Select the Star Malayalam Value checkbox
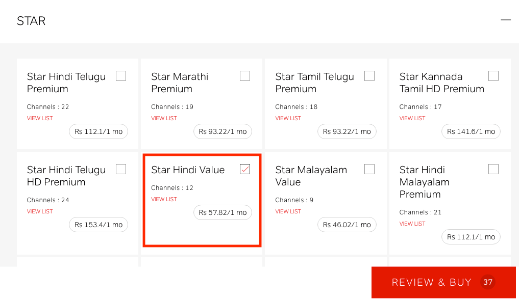The width and height of the screenshot is (519, 301). 369,169
